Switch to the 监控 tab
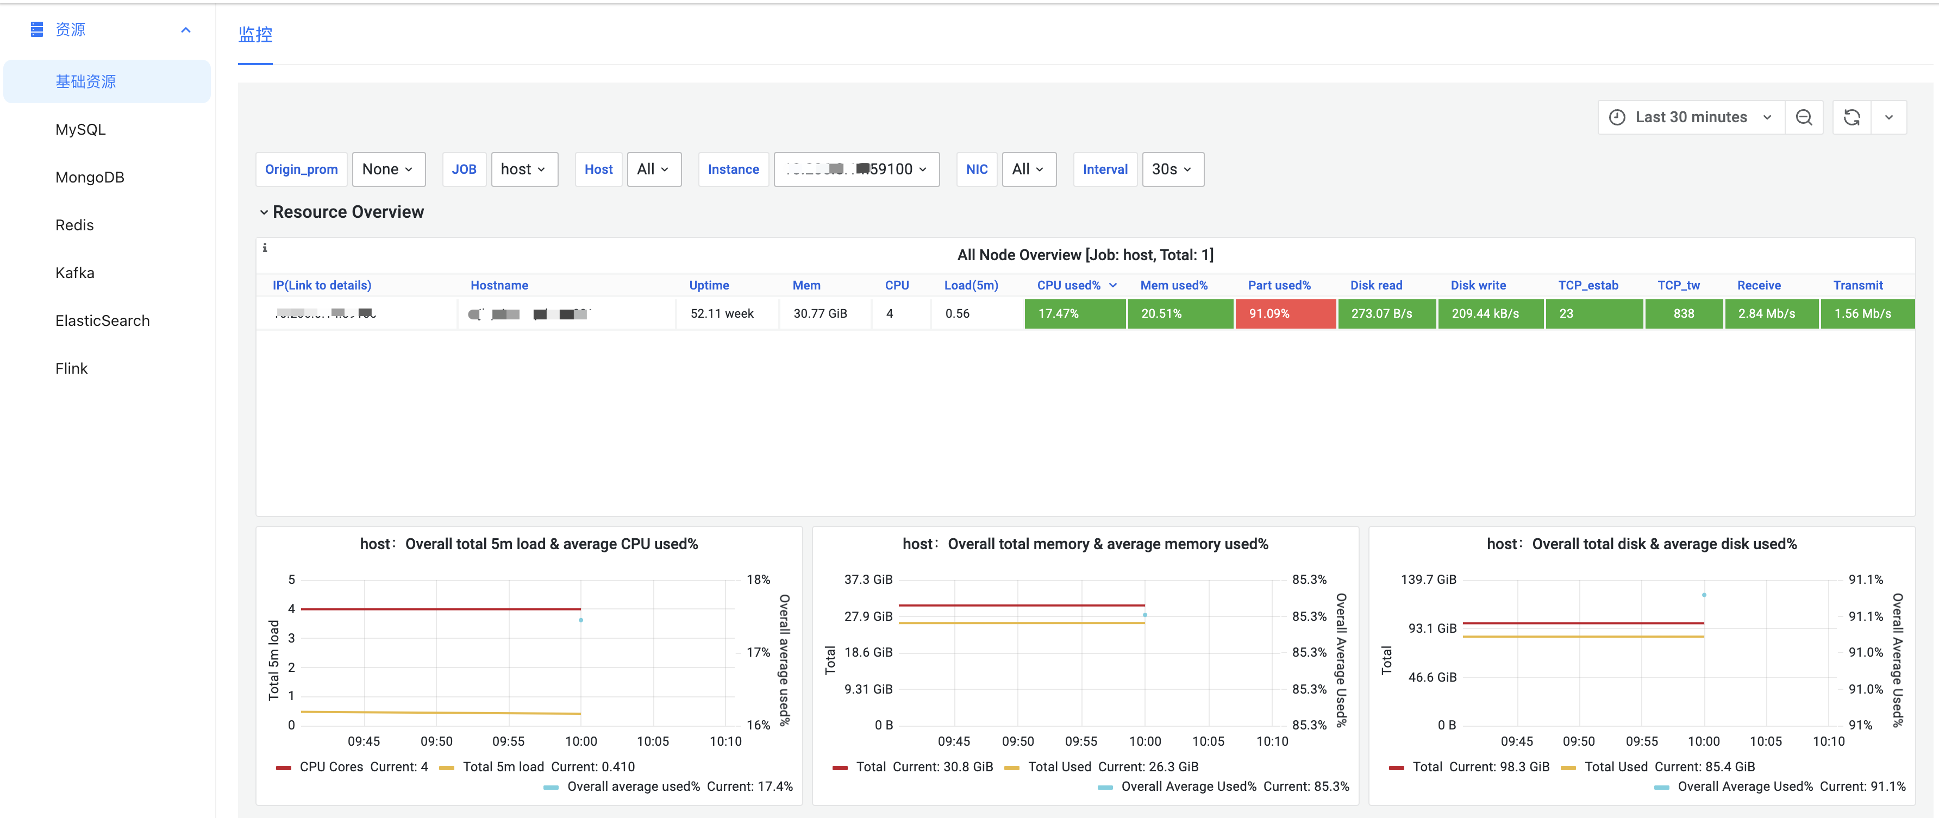This screenshot has height=818, width=1939. pyautogui.click(x=255, y=35)
